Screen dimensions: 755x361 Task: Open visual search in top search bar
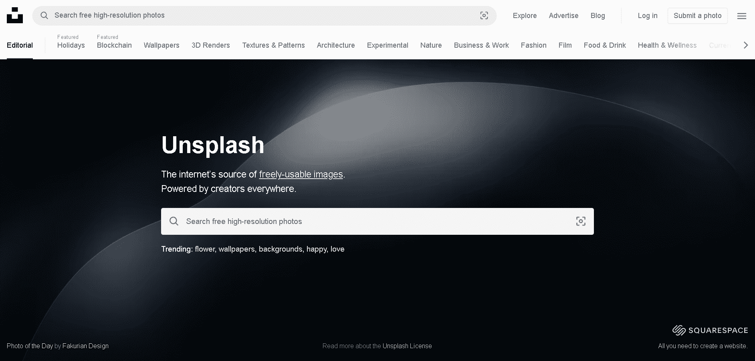pos(484,16)
